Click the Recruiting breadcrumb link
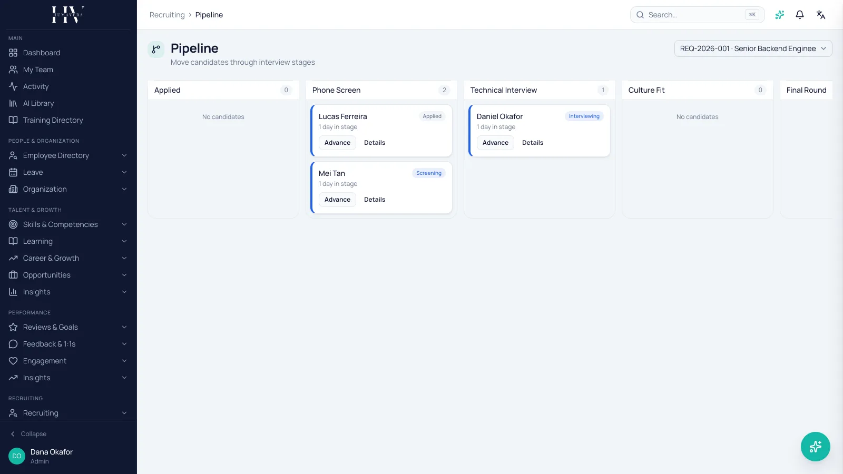This screenshot has height=474, width=843. click(167, 15)
